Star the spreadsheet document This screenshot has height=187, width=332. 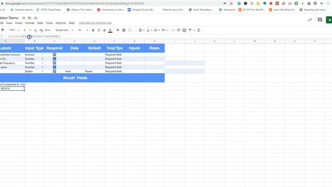click(24, 18)
